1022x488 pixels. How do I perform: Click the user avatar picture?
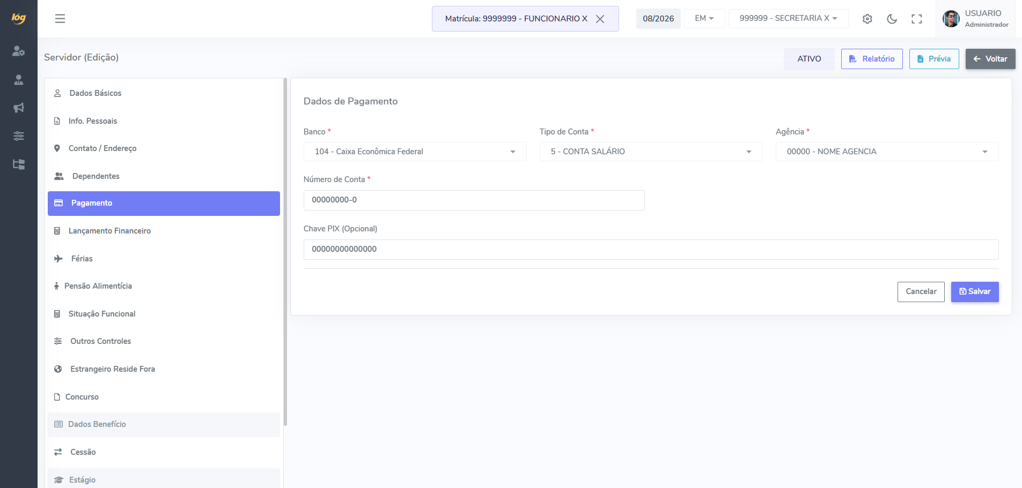tap(951, 19)
